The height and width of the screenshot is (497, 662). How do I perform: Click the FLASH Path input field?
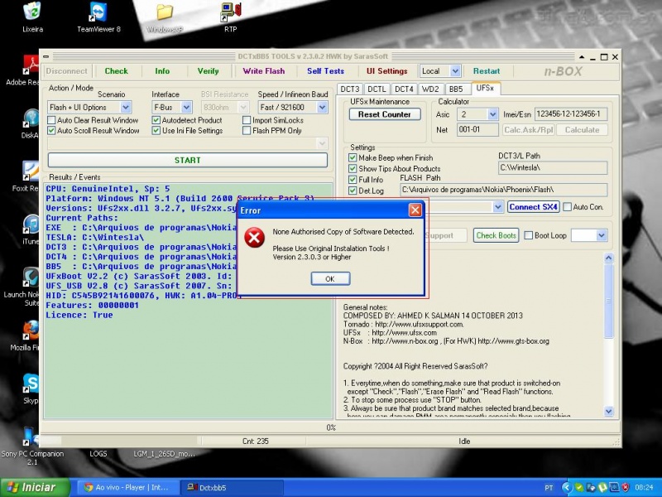pos(504,190)
